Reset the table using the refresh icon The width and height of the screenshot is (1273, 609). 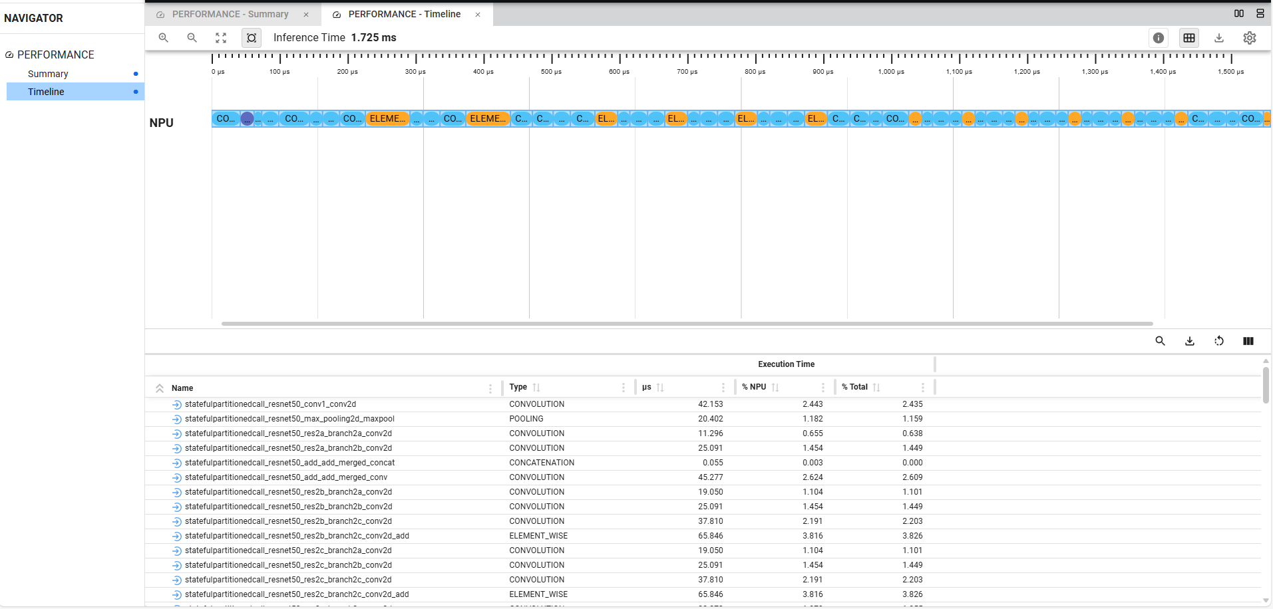1218,341
